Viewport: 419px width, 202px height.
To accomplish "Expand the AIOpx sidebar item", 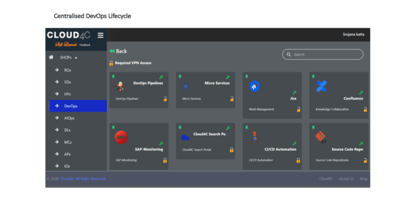I will (69, 118).
